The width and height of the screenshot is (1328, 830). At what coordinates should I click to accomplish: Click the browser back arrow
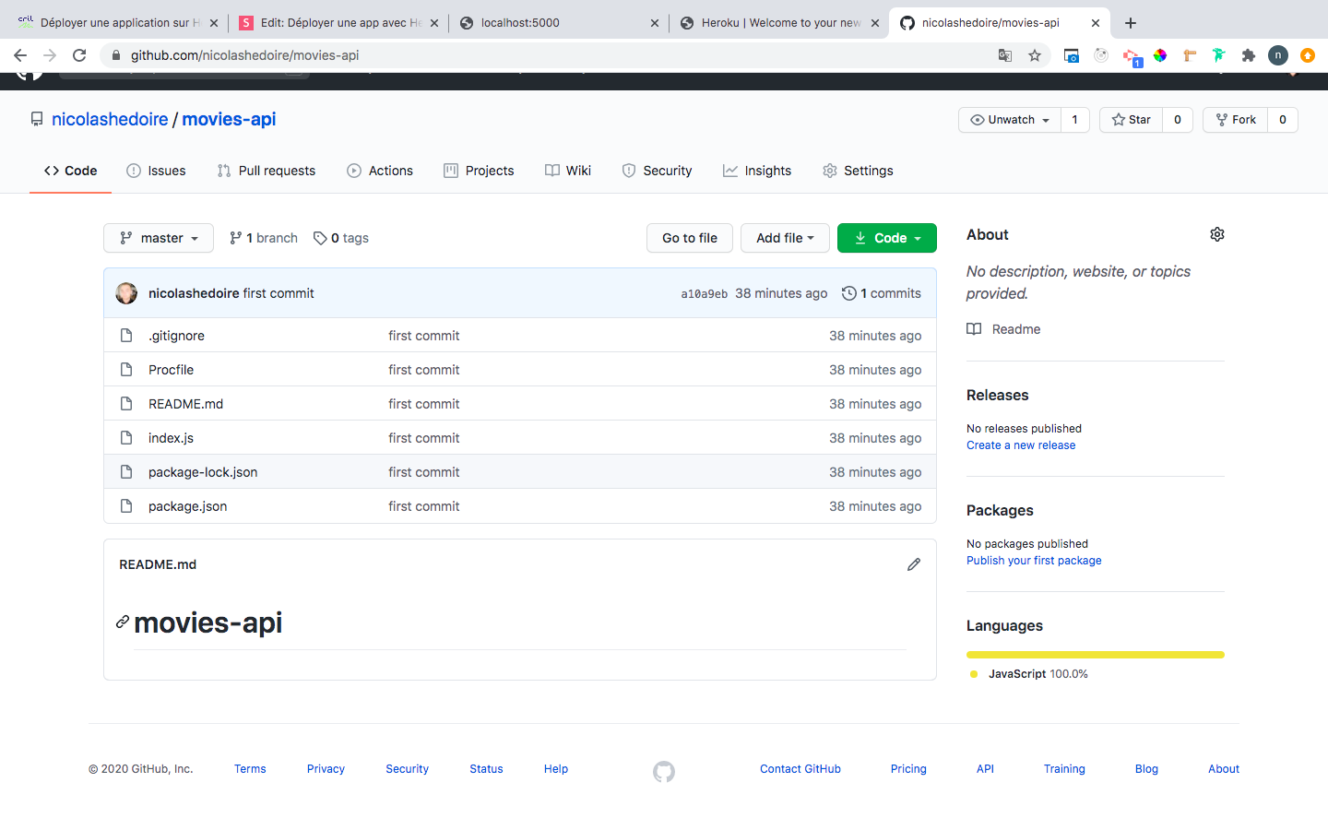point(20,55)
